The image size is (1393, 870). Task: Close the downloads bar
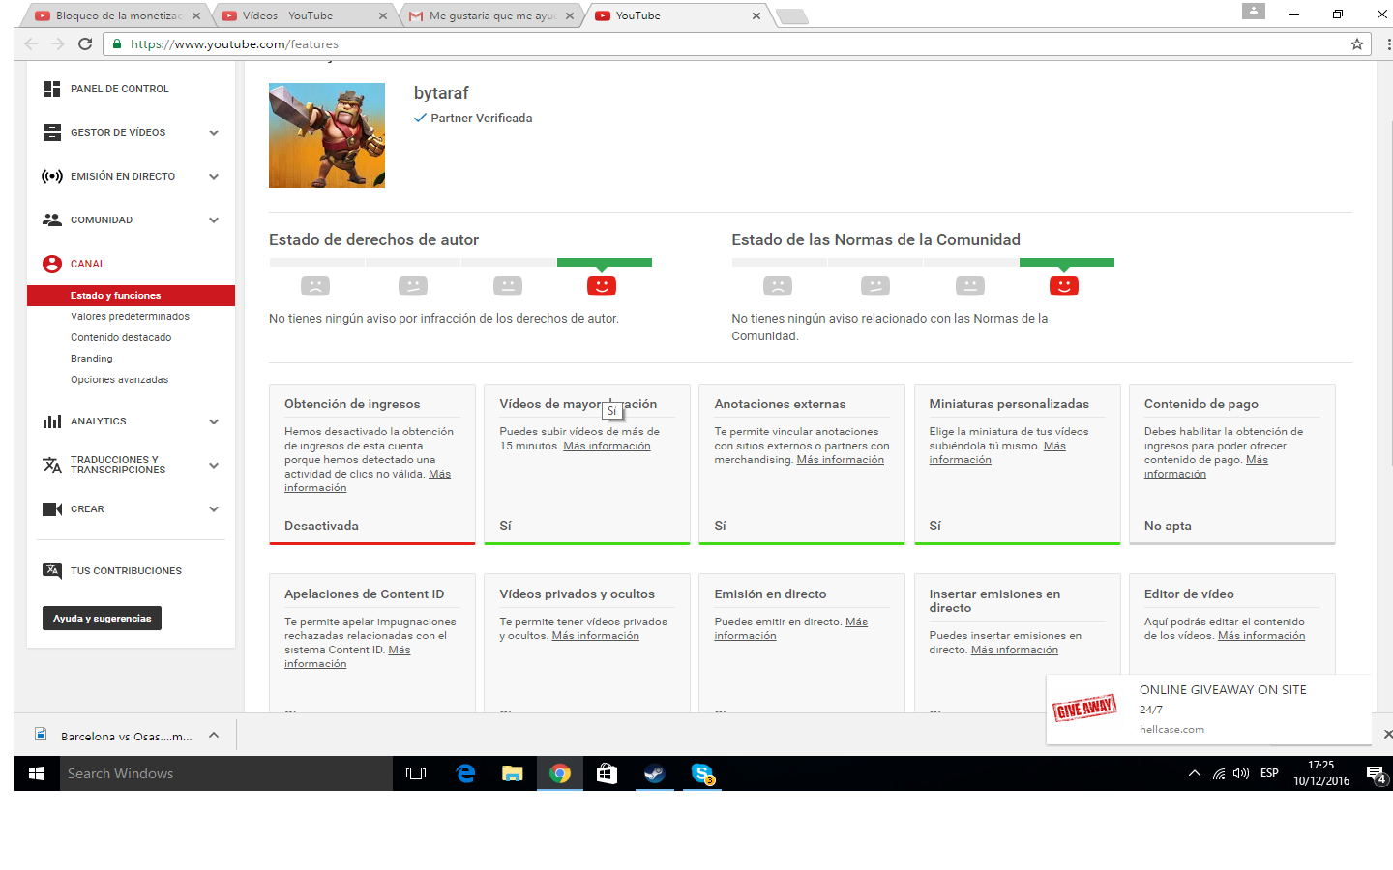(x=1387, y=735)
